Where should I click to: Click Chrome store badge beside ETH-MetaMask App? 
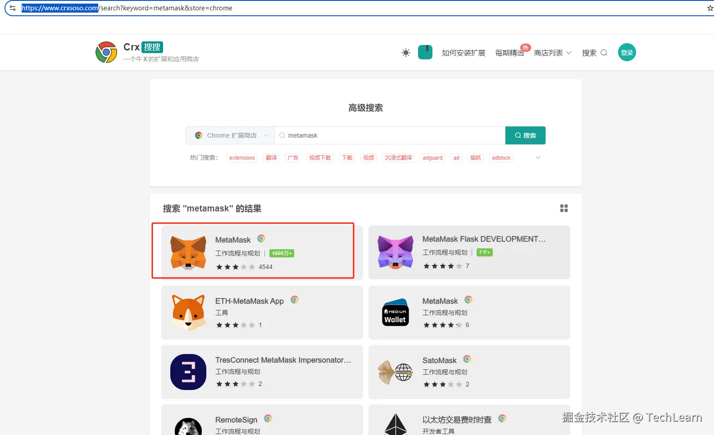[x=295, y=300]
